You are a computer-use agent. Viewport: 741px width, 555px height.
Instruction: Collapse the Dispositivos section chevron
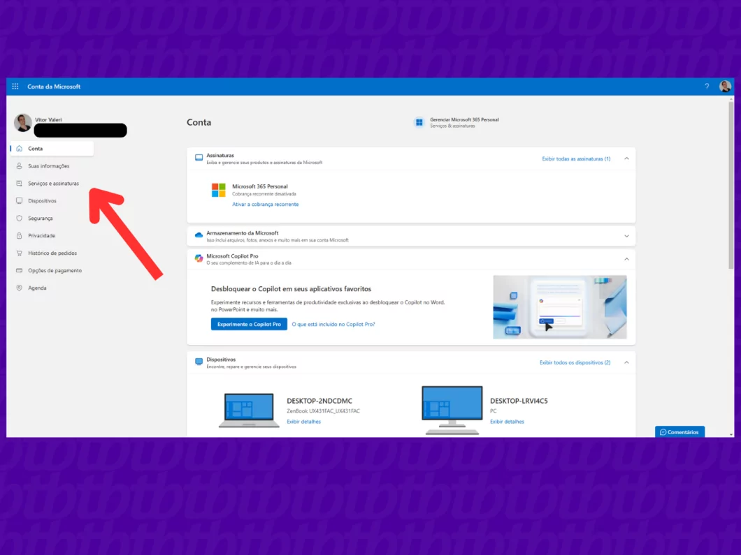pyautogui.click(x=626, y=362)
